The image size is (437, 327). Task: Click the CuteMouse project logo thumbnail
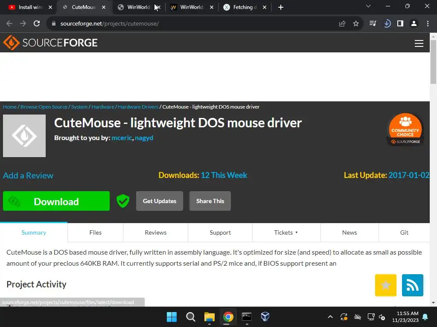click(x=24, y=136)
